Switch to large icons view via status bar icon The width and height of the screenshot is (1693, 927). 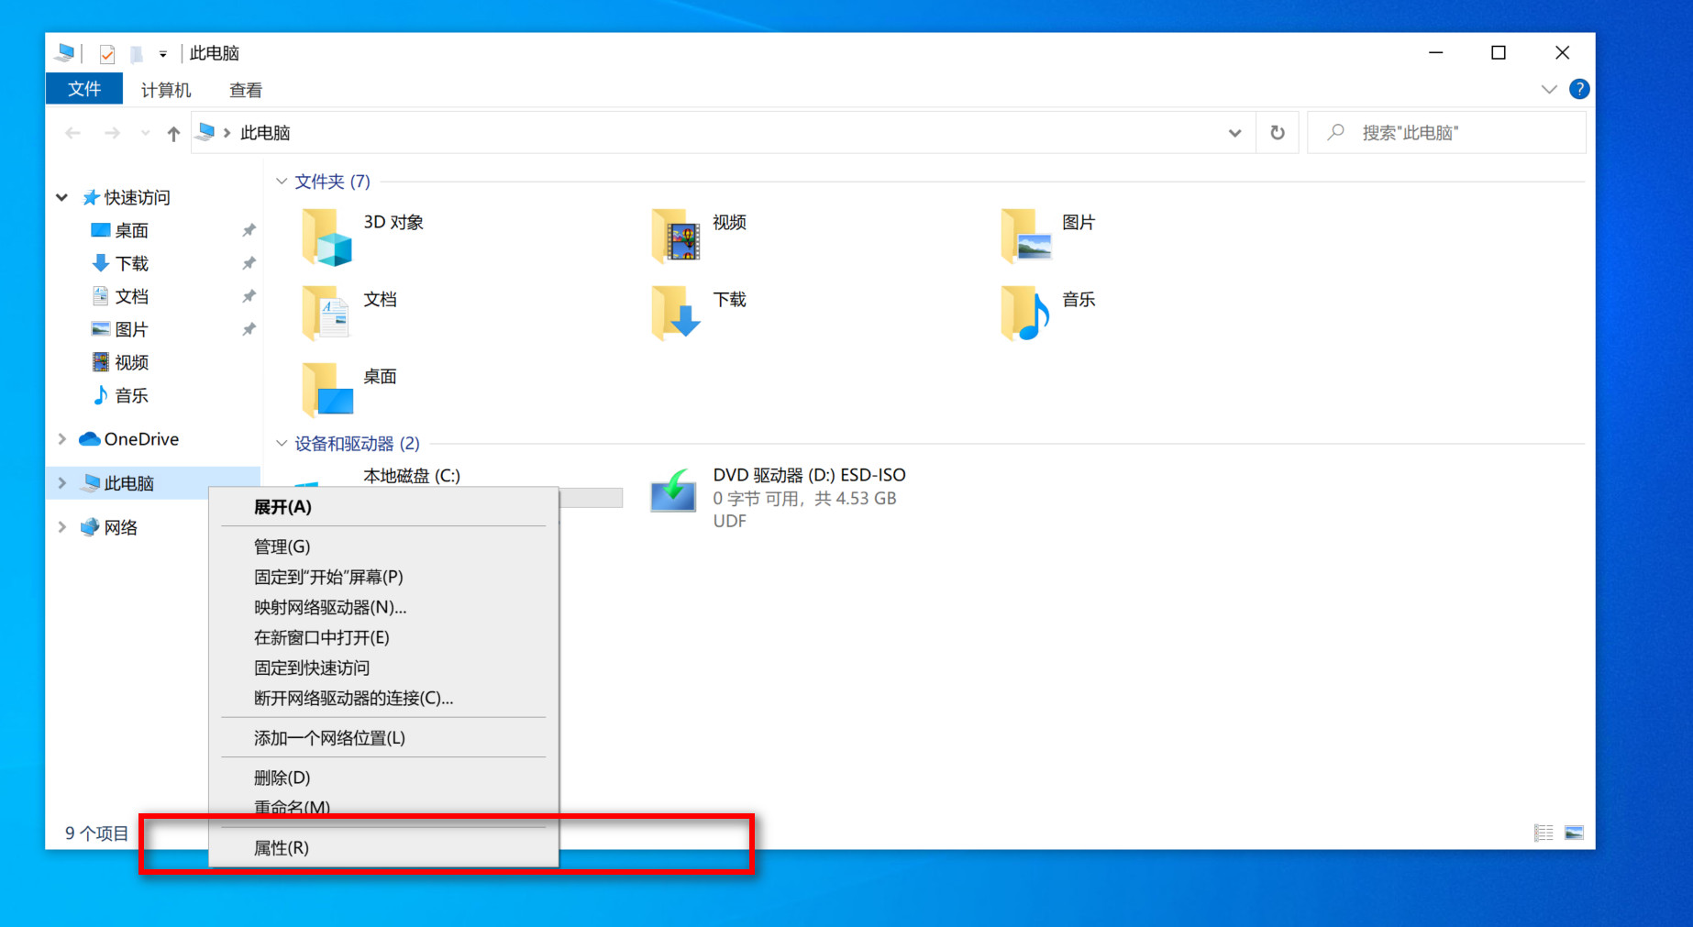[x=1576, y=833]
